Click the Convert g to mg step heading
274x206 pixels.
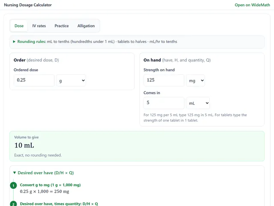click(x=51, y=185)
